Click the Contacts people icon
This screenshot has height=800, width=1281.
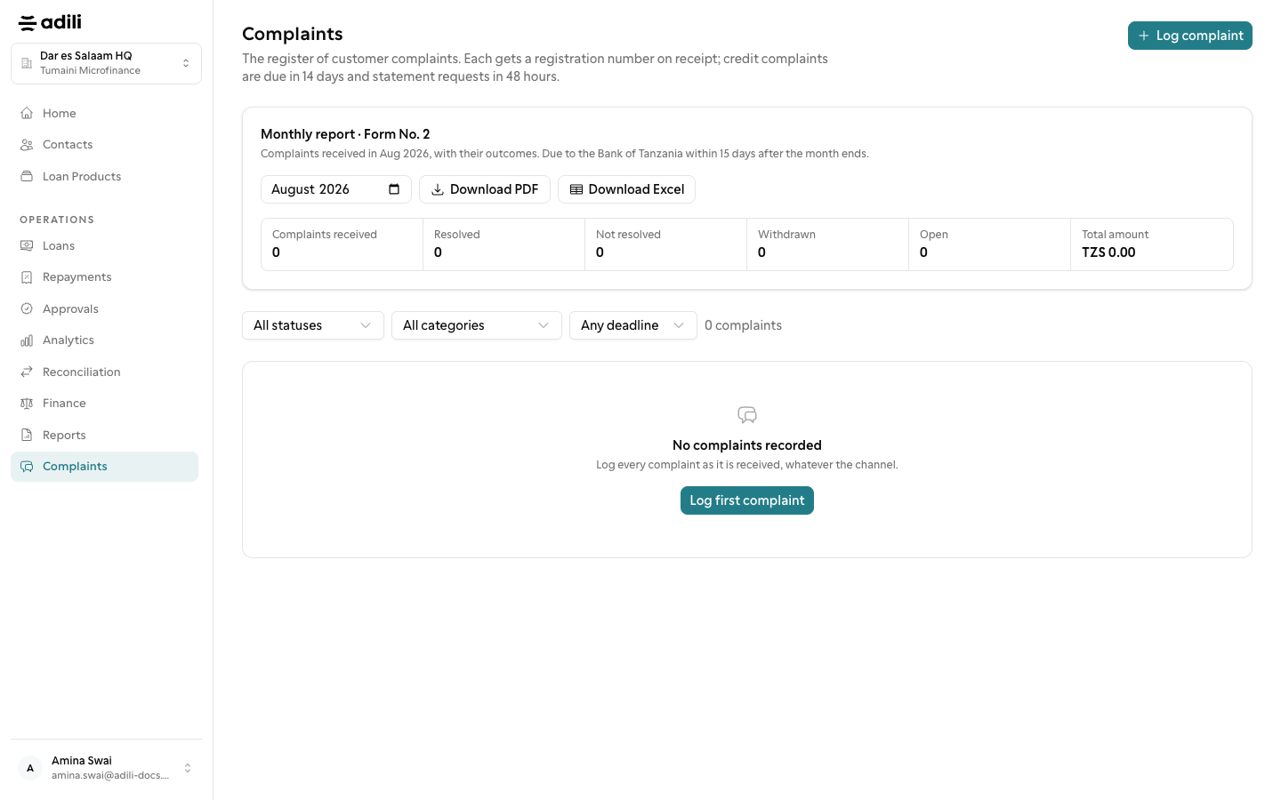pyautogui.click(x=27, y=145)
